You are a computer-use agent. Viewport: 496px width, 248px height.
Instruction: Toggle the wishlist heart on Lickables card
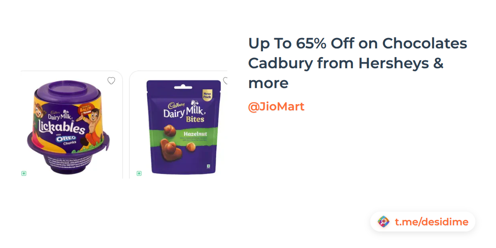click(x=111, y=81)
